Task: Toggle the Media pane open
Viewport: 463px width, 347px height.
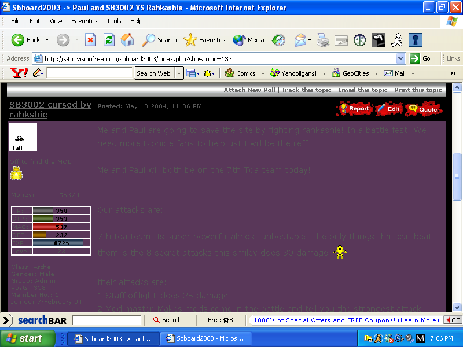Action: [247, 40]
